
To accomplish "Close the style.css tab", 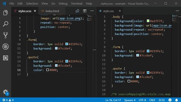I will click(x=120, y=11).
